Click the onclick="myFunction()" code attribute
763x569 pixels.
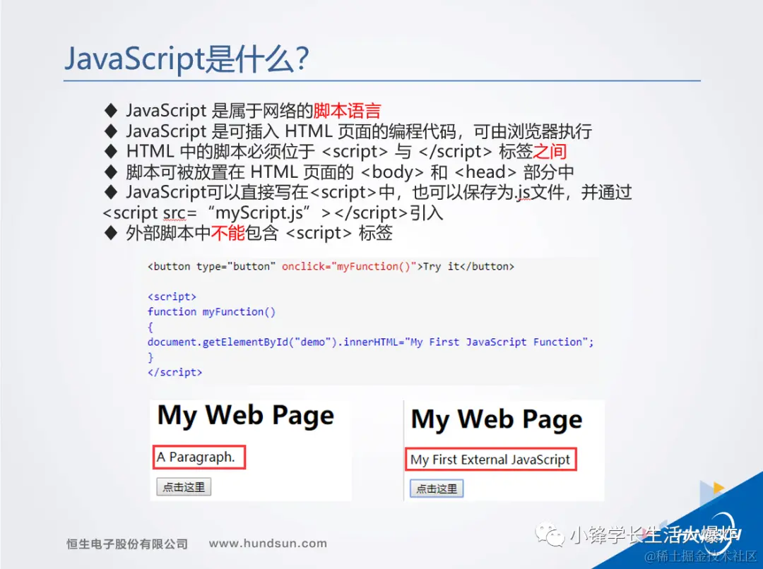pos(349,267)
